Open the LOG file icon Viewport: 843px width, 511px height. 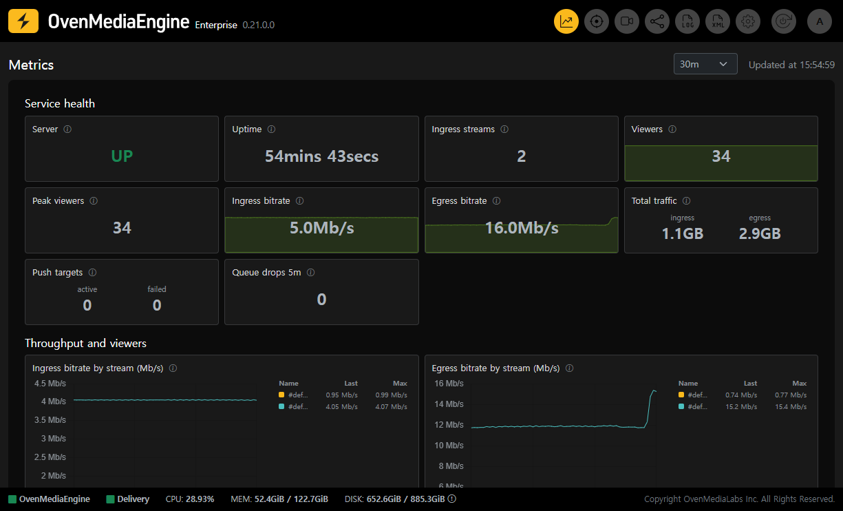coord(687,21)
